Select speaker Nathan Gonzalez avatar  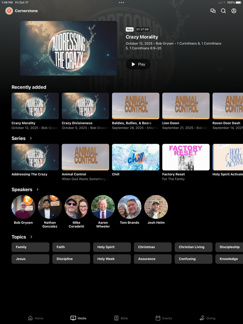pos(50,207)
